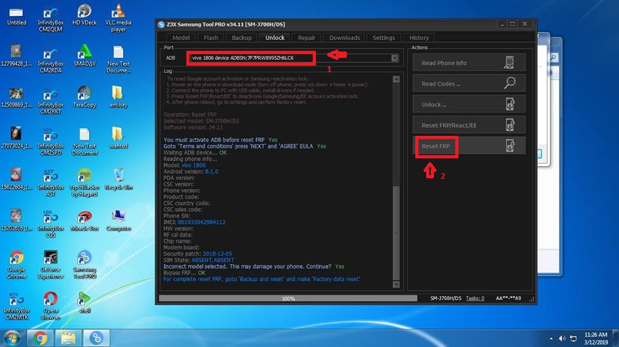The width and height of the screenshot is (619, 347).
Task: Launch InfinityBox CM2MTK shortcut
Action: coord(16,307)
